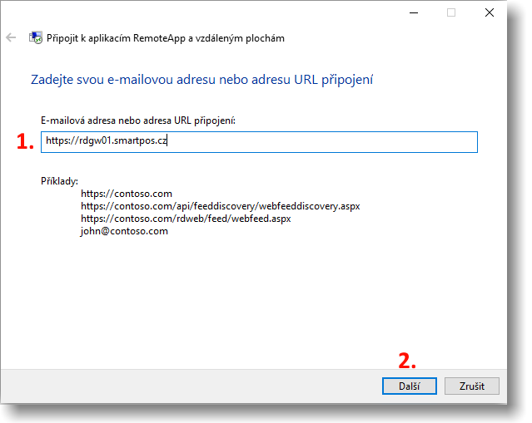Click the back arrow in the wizard header

(x=11, y=37)
